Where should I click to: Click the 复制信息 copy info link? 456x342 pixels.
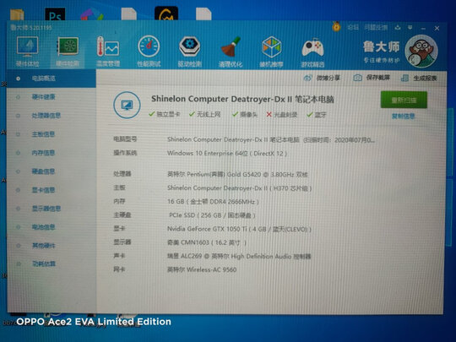pos(404,117)
